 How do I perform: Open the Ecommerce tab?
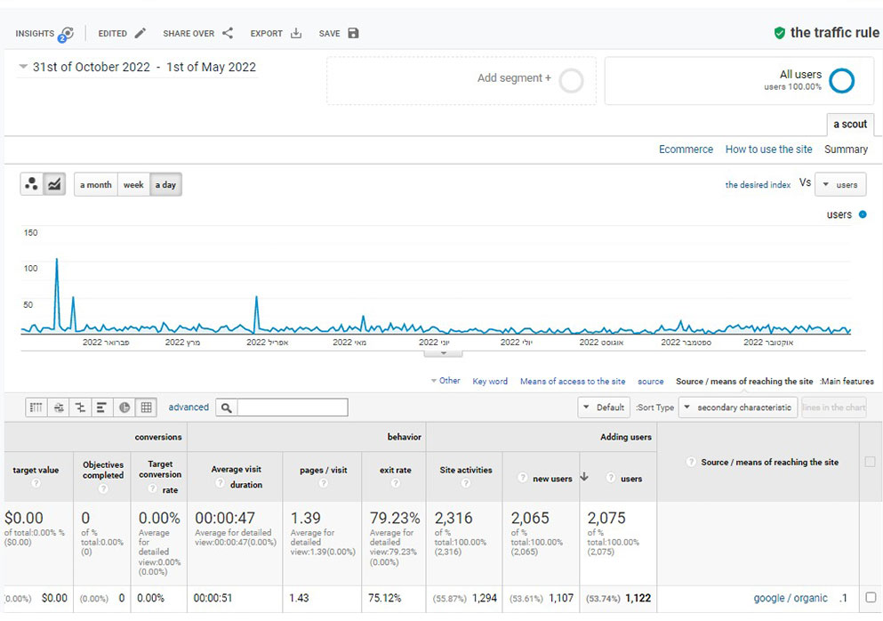pos(686,149)
